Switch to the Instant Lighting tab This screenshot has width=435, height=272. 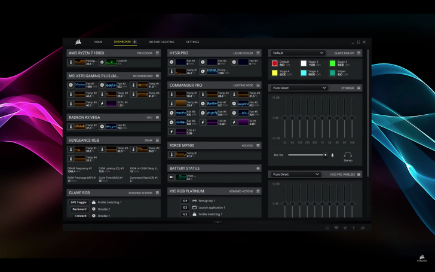tap(161, 42)
